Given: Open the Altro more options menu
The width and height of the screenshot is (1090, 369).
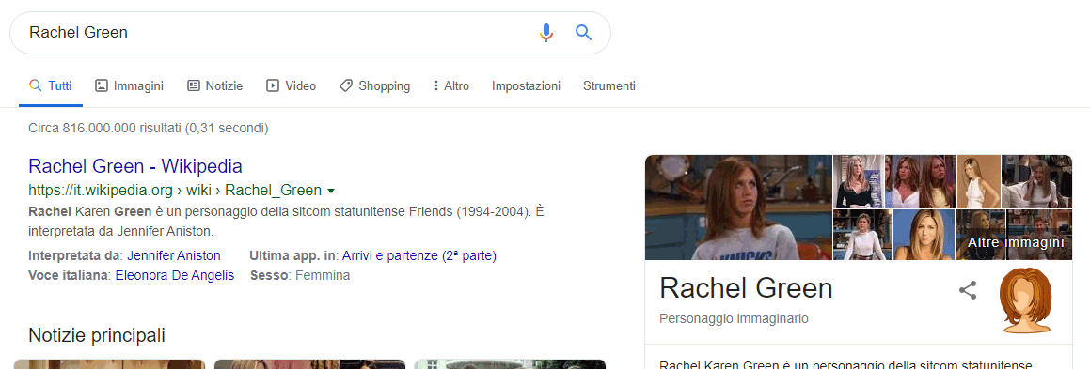Looking at the screenshot, I should (x=451, y=86).
